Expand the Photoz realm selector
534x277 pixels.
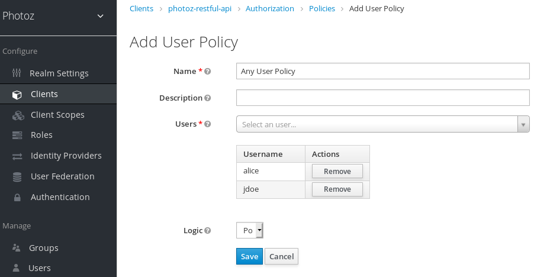[x=99, y=16]
